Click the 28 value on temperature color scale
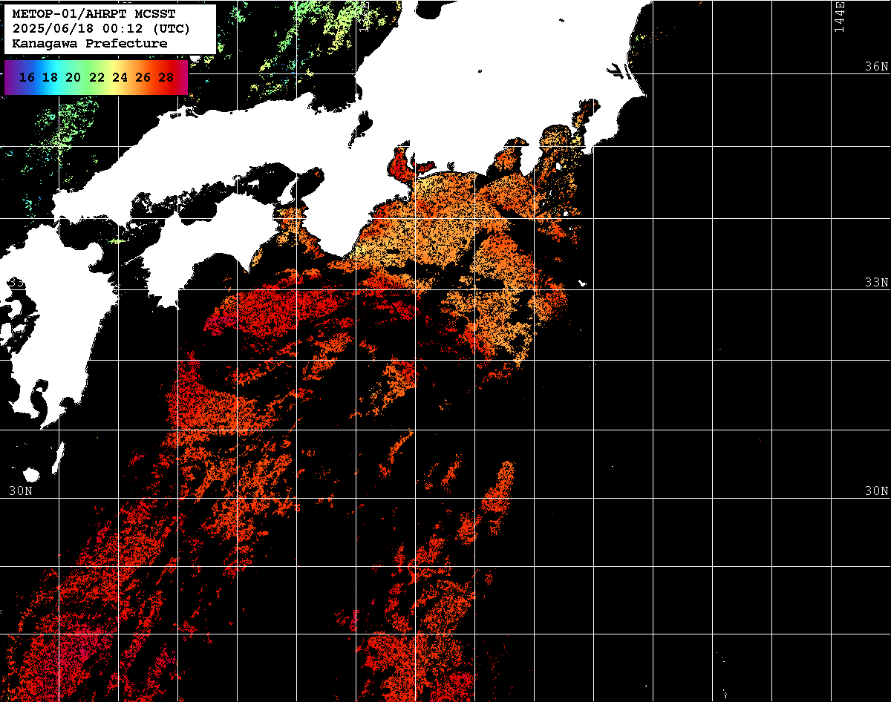 tap(166, 77)
